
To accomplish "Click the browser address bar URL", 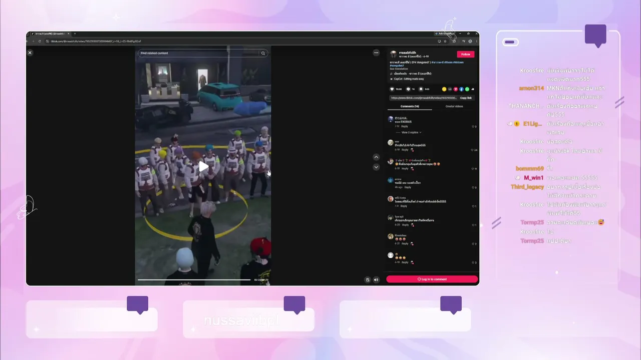I will [96, 41].
